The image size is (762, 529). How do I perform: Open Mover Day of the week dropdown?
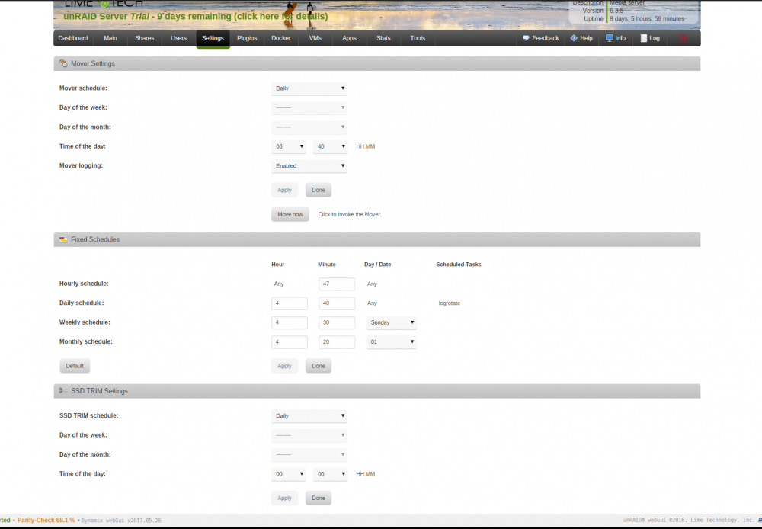[309, 108]
